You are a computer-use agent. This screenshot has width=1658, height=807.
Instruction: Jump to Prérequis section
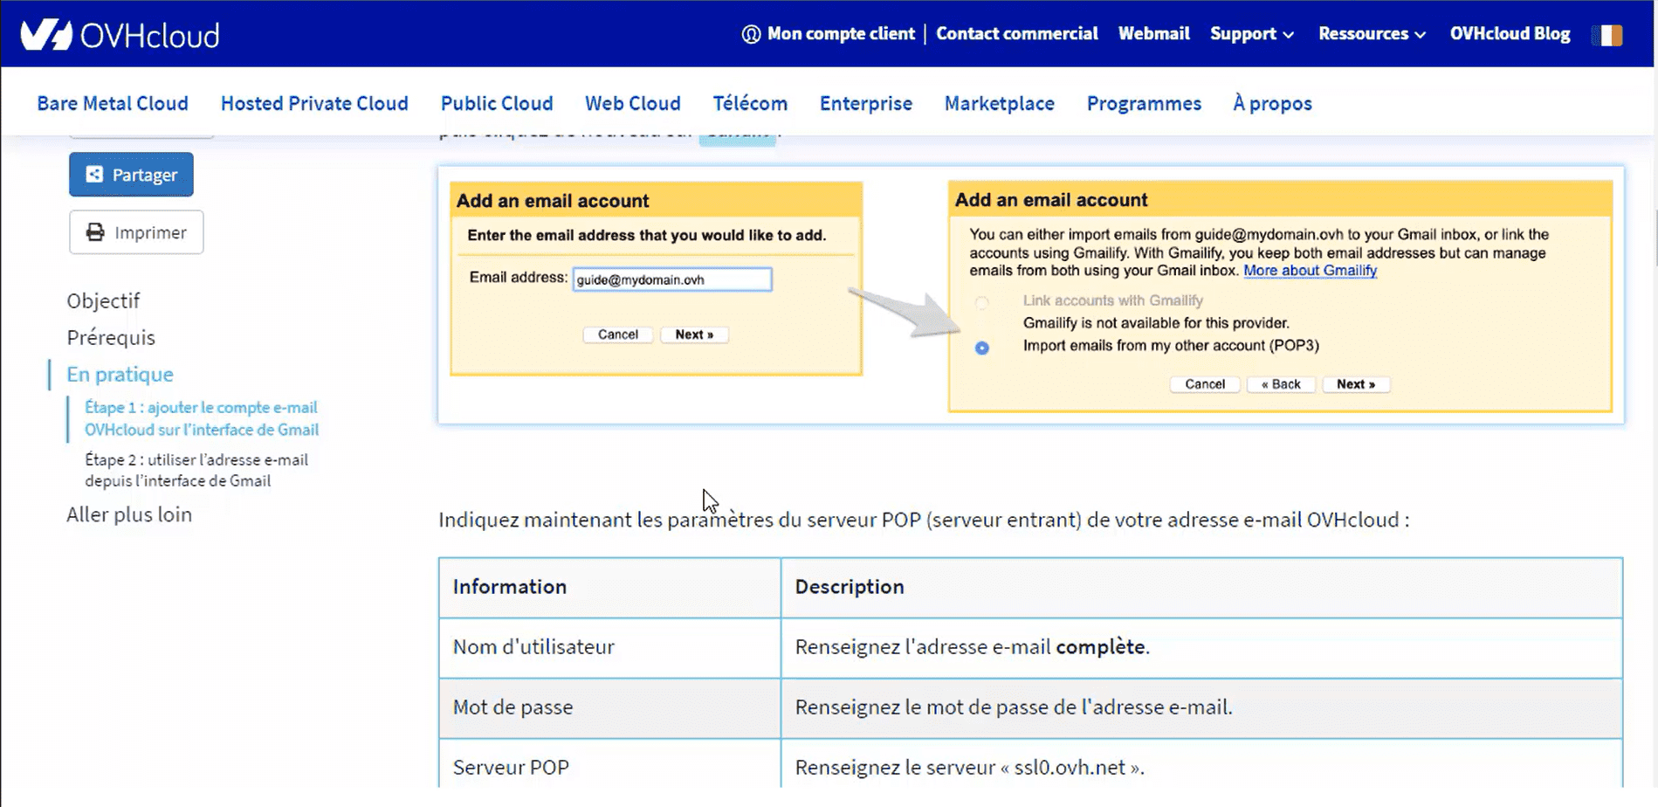pyautogui.click(x=111, y=337)
